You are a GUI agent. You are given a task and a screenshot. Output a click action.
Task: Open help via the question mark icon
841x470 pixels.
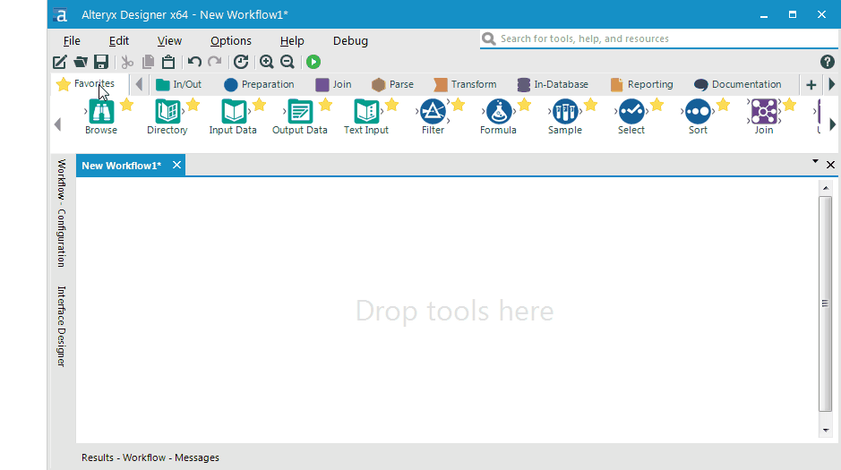[x=827, y=62]
